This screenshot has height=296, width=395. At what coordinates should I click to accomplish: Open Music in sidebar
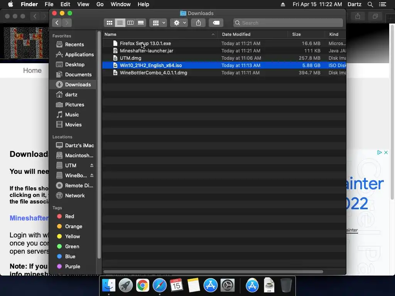pos(73,115)
